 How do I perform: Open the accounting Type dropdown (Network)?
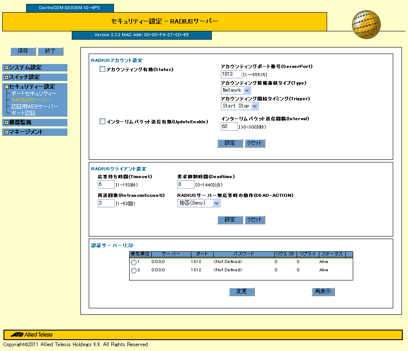point(236,91)
